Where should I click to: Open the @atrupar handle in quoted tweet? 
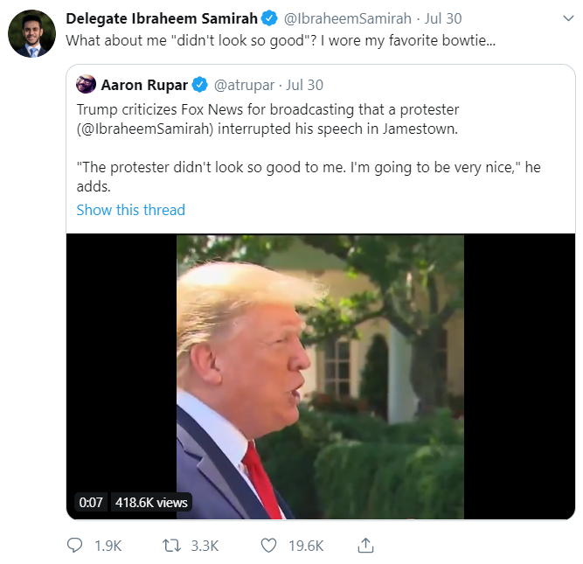pos(244,85)
